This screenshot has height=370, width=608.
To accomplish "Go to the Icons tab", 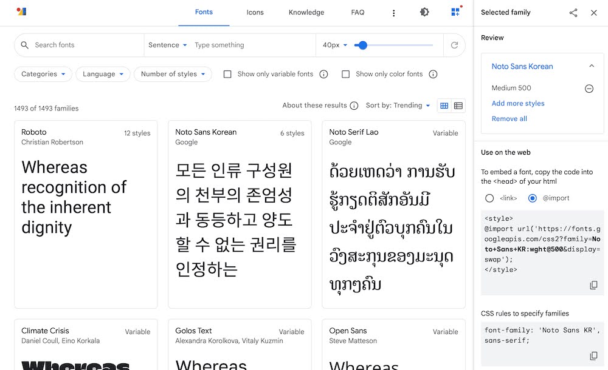I will pyautogui.click(x=255, y=12).
